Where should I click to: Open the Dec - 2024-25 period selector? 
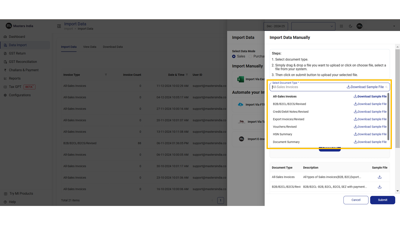276,26
